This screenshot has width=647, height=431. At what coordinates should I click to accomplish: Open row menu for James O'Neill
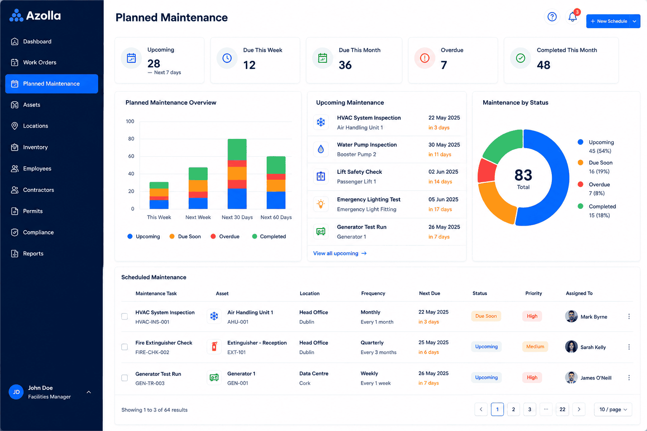629,378
